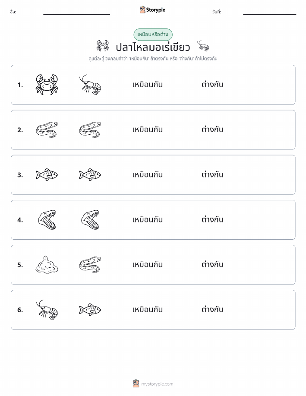Select 'ต่างกัน' in row 6
This screenshot has height=396, width=306.
pyautogui.click(x=212, y=309)
